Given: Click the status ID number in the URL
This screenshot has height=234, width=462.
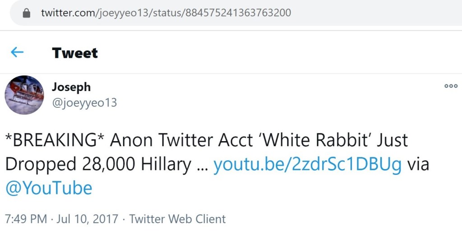Looking at the screenshot, I should point(237,13).
